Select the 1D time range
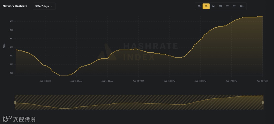The width and height of the screenshot is (274, 124). tap(199, 6)
